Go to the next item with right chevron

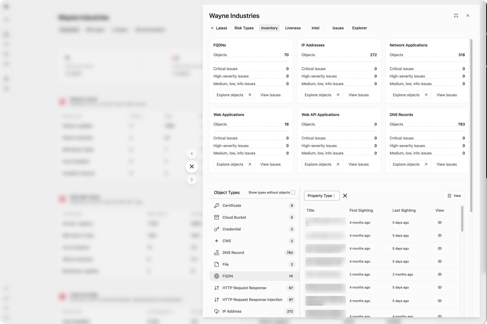(192, 180)
